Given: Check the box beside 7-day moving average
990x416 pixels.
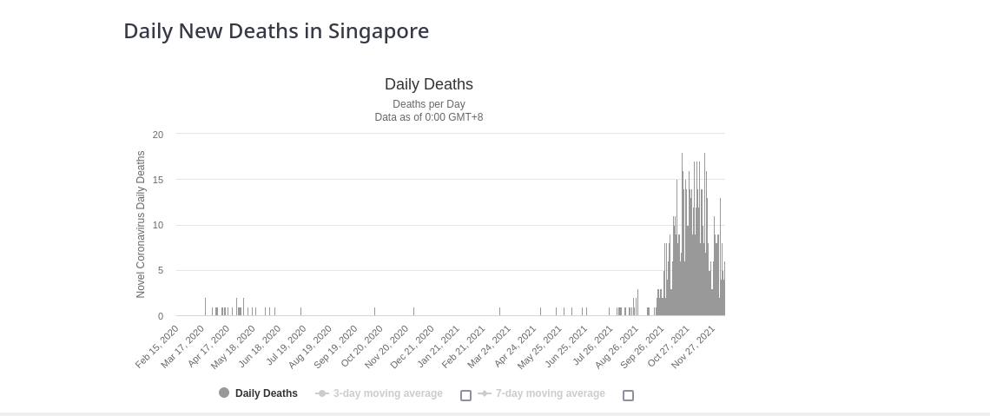Looking at the screenshot, I should [628, 395].
